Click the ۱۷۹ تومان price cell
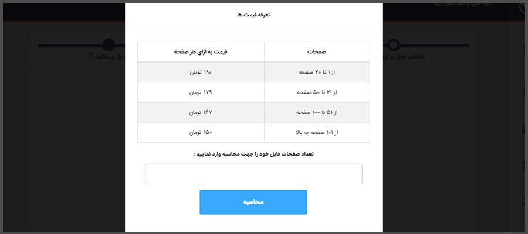Screen dimensions: 528x234 [x=201, y=92]
